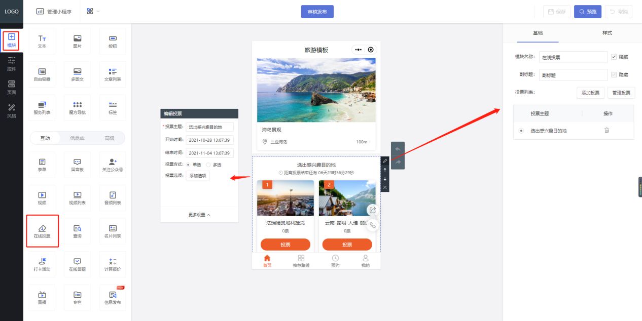
Task: Switch to the 样式 tab
Action: pyautogui.click(x=607, y=33)
